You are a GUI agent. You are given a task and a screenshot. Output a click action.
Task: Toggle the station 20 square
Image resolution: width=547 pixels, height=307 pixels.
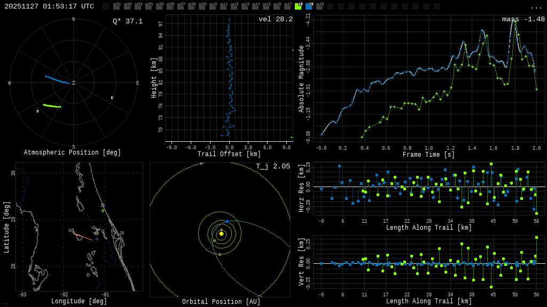click(x=319, y=6)
